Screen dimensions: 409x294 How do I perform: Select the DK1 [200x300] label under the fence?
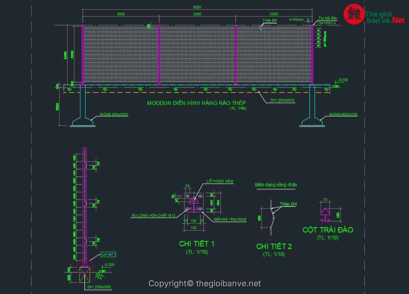282,100
